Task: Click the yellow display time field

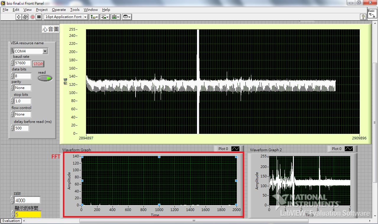Action: pos(28,215)
